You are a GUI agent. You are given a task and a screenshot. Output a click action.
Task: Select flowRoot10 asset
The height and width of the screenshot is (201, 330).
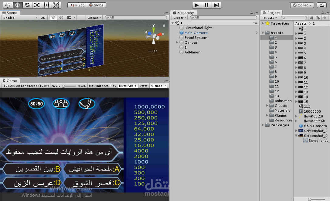[x=313, y=116]
